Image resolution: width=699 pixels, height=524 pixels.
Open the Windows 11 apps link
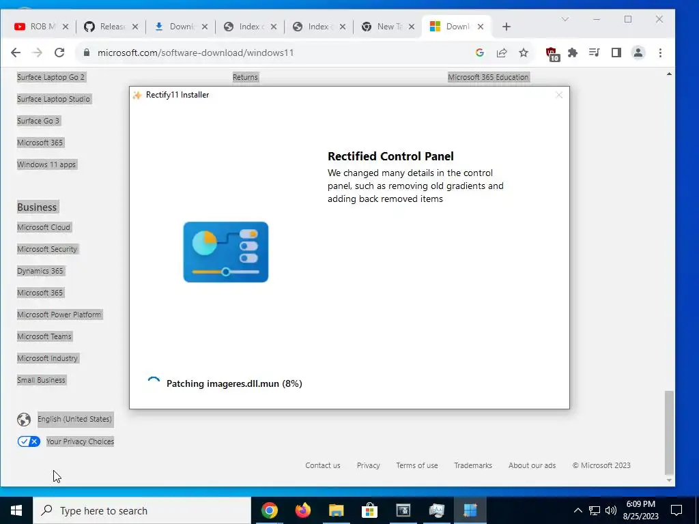[46, 164]
